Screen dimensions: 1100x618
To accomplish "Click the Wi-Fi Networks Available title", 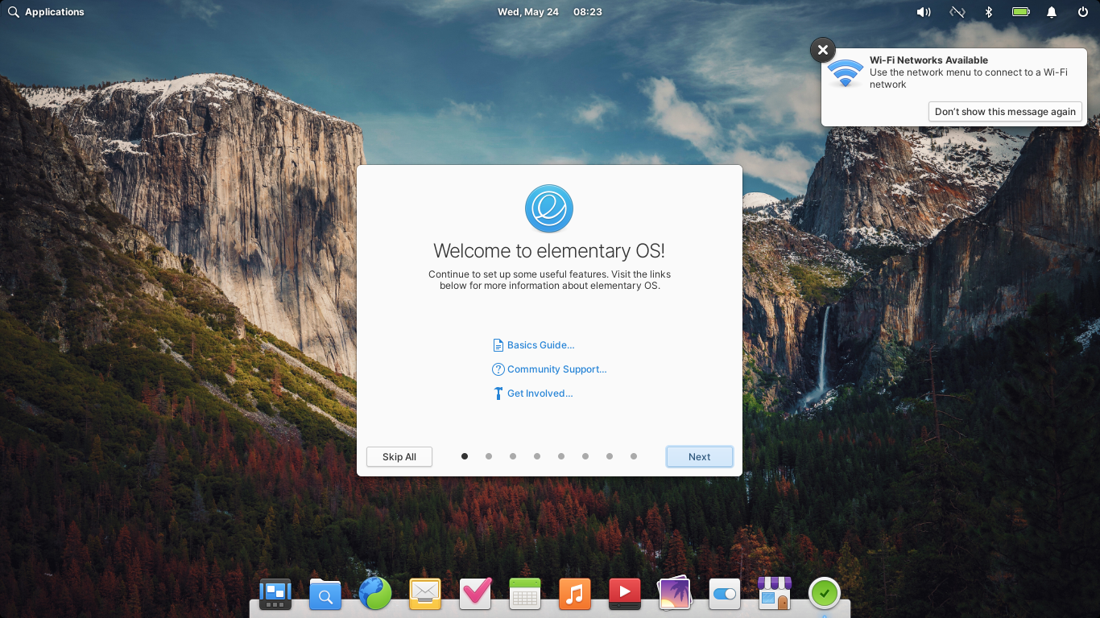I will pos(928,60).
